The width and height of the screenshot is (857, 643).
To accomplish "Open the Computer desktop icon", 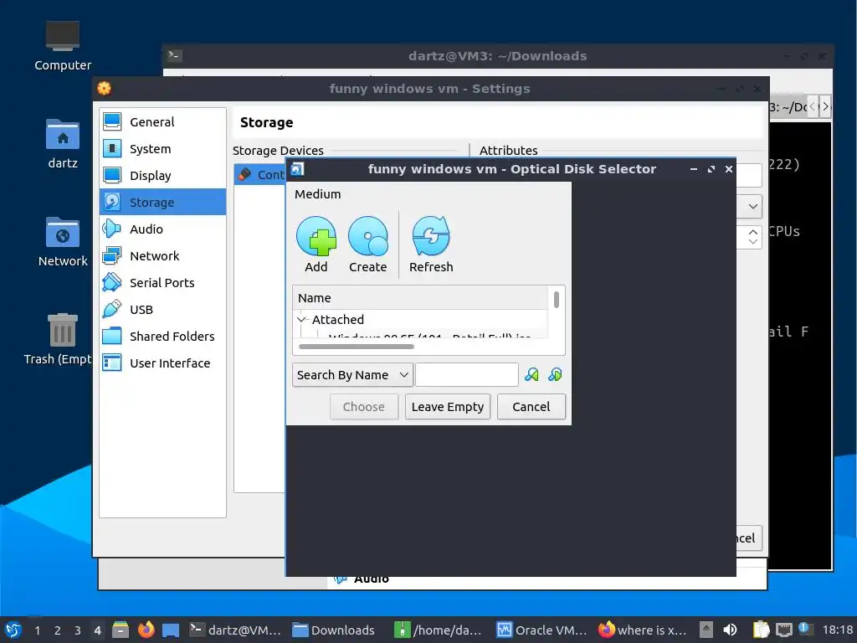I will [x=62, y=45].
